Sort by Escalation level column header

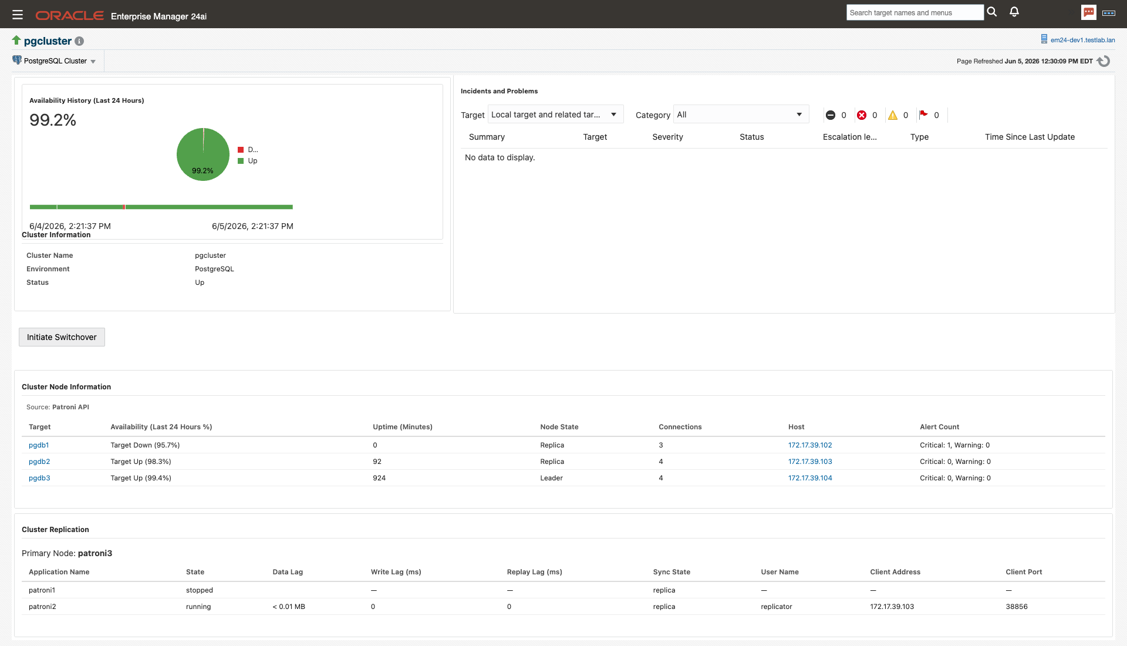point(849,137)
